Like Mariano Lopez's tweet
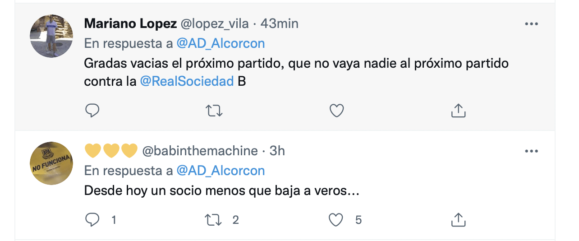The height and width of the screenshot is (241, 579). click(x=336, y=111)
